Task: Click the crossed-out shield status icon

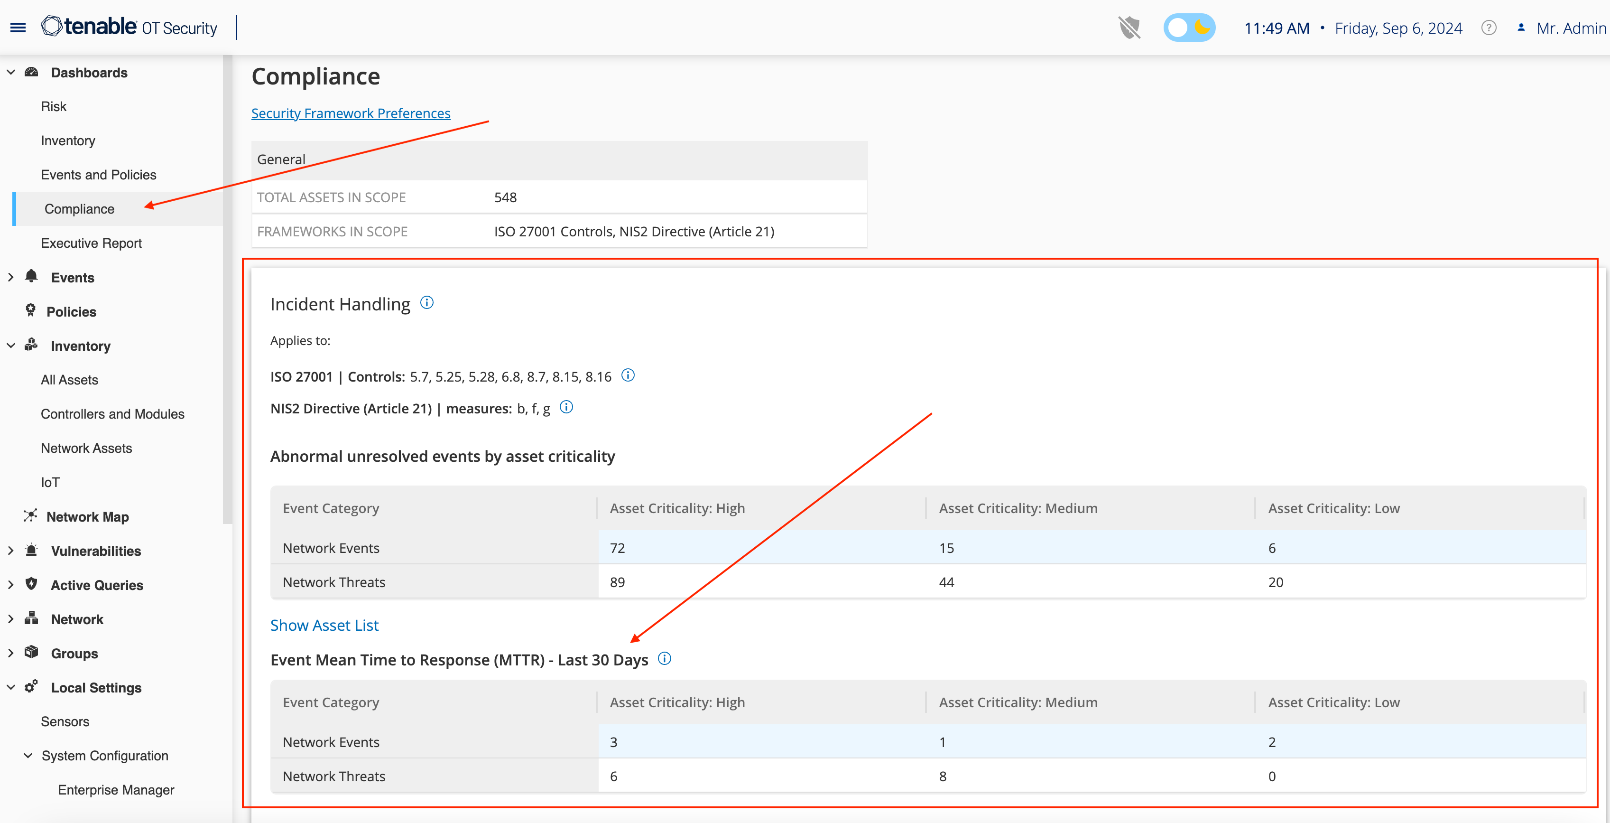Action: [x=1129, y=28]
